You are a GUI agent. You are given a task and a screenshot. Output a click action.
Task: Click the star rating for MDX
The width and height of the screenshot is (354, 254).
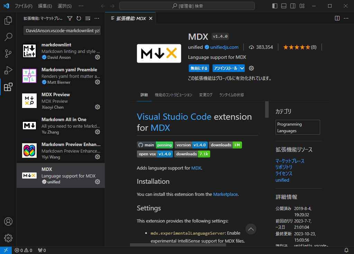pos(300,47)
